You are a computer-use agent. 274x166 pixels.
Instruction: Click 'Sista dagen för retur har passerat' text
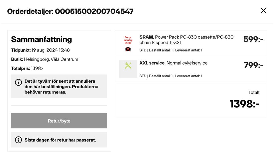click(x=60, y=140)
